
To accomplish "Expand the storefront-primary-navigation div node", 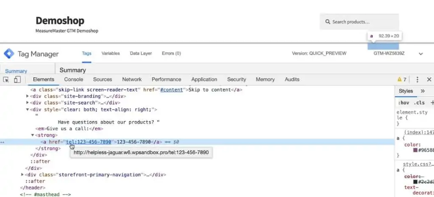I will (x=22, y=175).
